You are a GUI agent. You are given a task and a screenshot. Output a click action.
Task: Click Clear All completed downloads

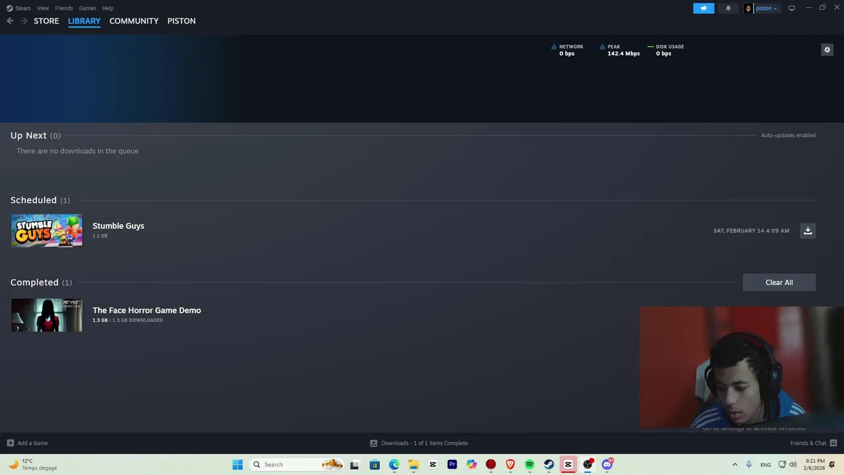point(779,282)
